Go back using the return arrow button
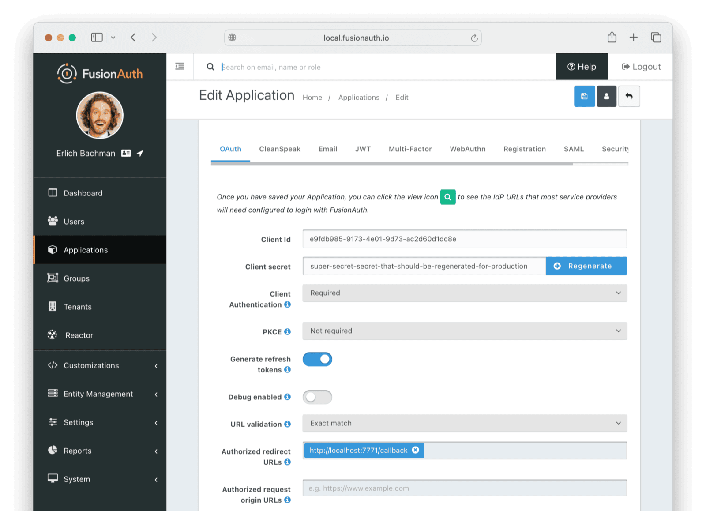Viewport: 706px width, 511px height. pos(629,96)
